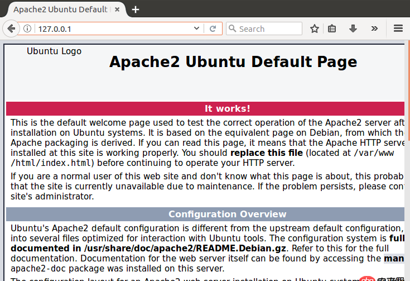This screenshot has width=410, height=281.
Task: Open the downloads arrow icon
Action: click(x=353, y=28)
